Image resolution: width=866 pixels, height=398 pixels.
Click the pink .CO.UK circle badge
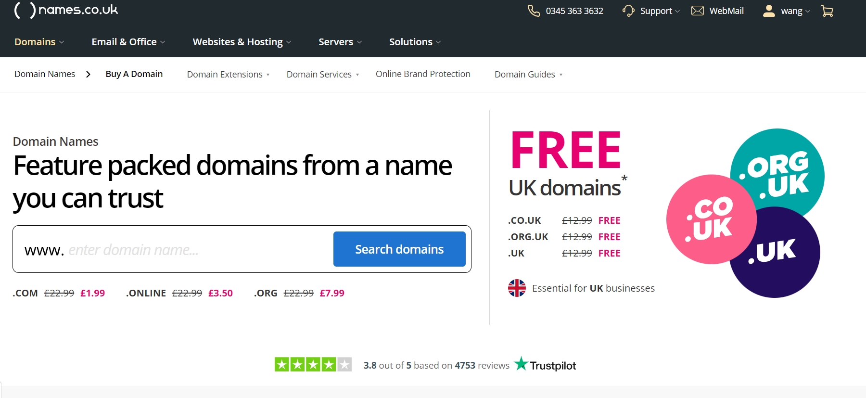[711, 219]
